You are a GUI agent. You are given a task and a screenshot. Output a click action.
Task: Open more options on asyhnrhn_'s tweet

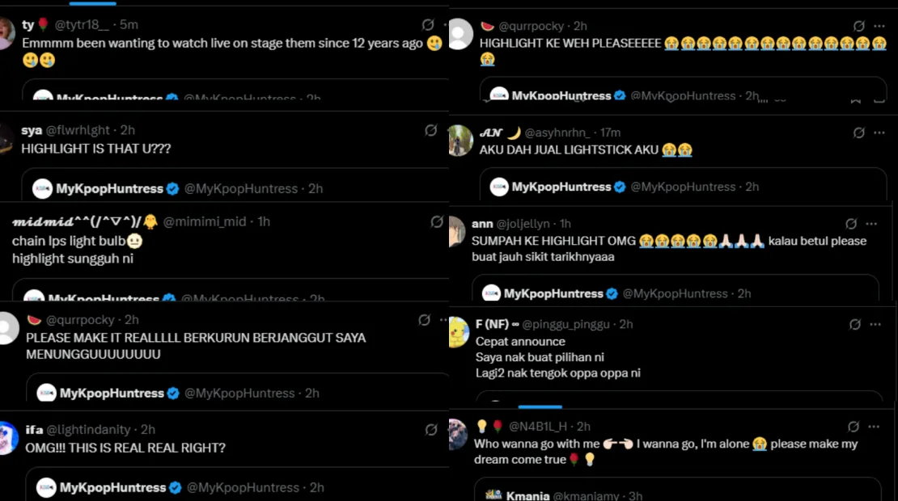(x=879, y=133)
